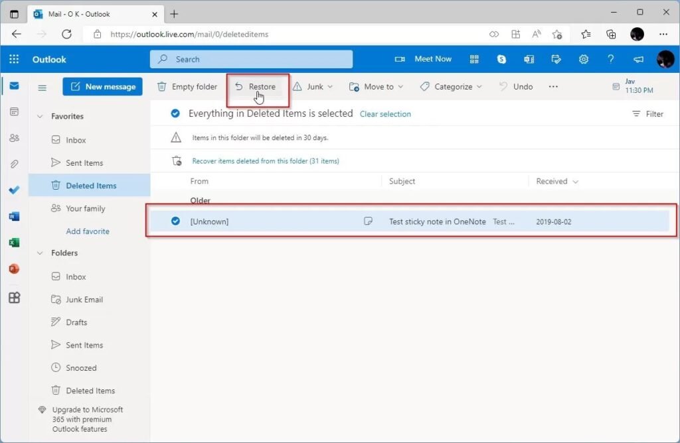Open a new browser tab
The image size is (680, 443).
pos(174,14)
